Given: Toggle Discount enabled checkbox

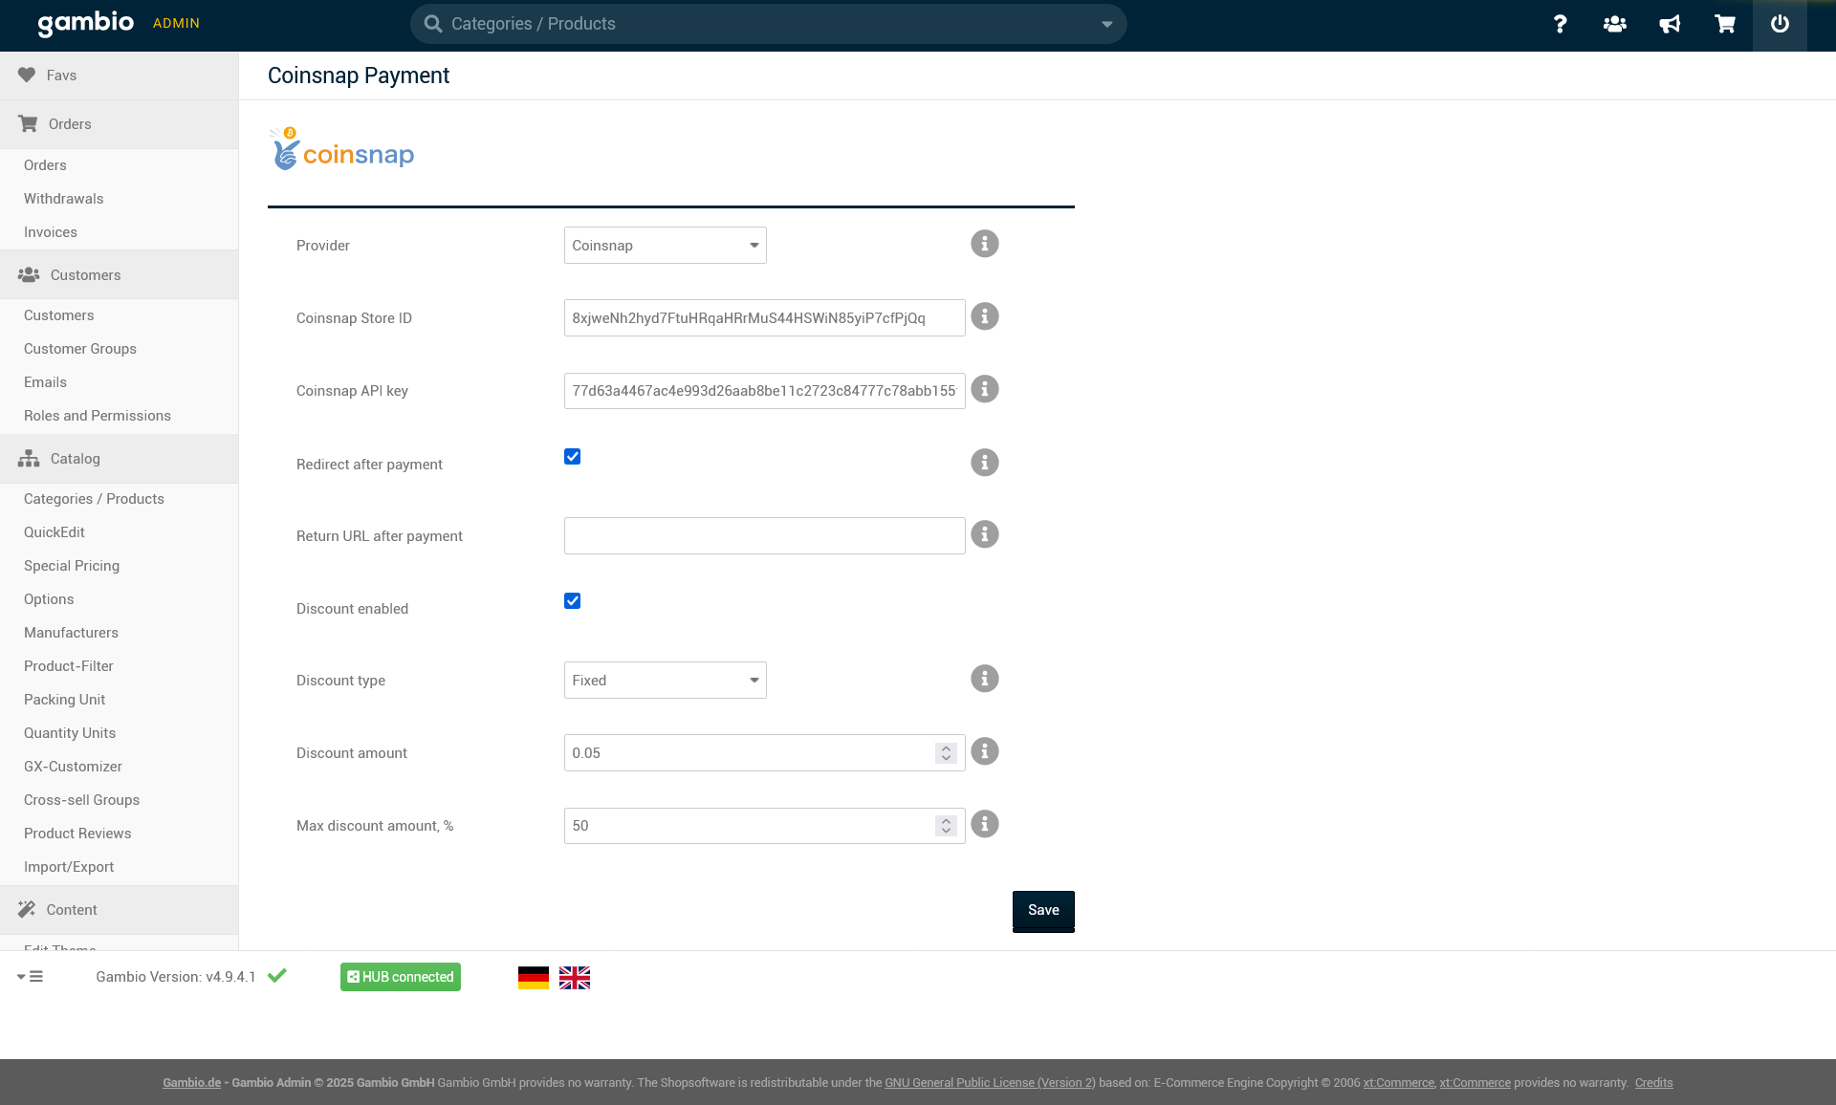Looking at the screenshot, I should pos(572,601).
